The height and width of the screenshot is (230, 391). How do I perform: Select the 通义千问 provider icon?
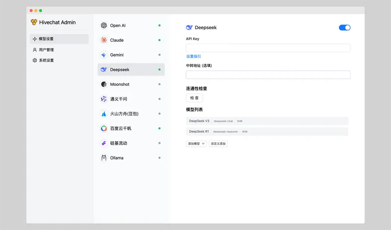tap(104, 99)
